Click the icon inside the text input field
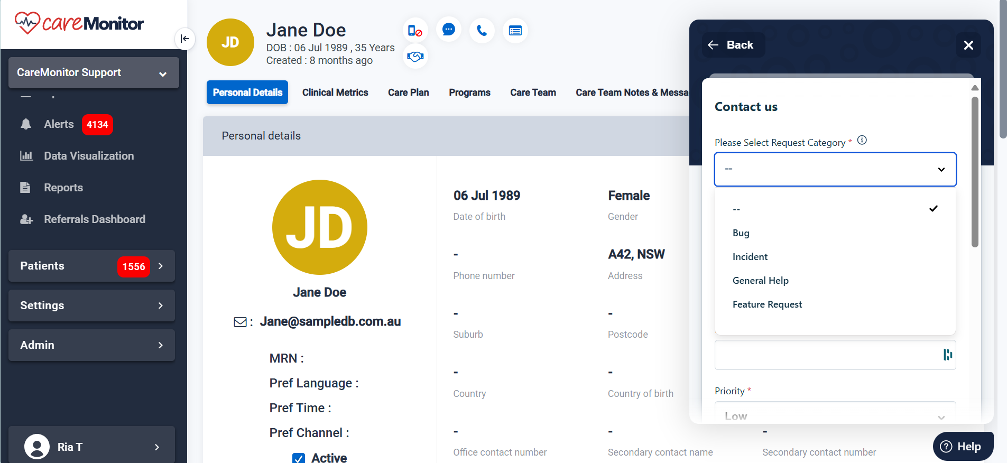 coord(947,355)
